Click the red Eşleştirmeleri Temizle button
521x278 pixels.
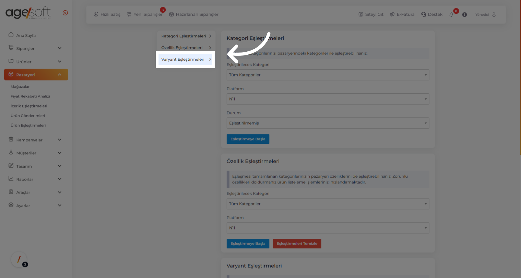(297, 244)
